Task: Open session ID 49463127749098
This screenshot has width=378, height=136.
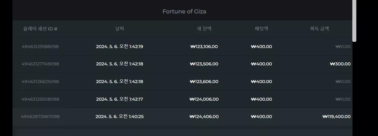Action: click(40, 64)
